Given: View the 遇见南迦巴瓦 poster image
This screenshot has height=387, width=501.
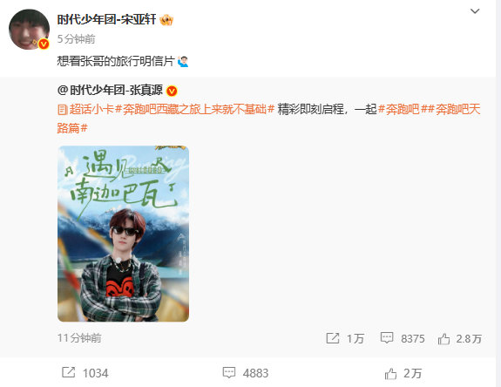Looking at the screenshot, I should (x=124, y=234).
